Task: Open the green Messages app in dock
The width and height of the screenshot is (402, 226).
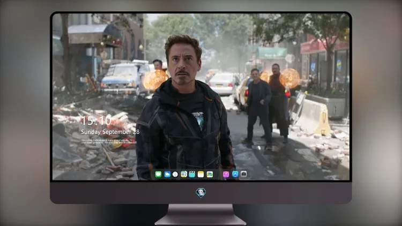Action: [158, 175]
